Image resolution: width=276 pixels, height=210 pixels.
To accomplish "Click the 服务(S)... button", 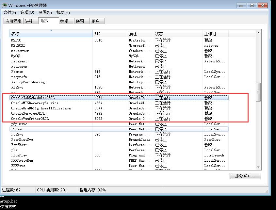I will (x=245, y=176).
